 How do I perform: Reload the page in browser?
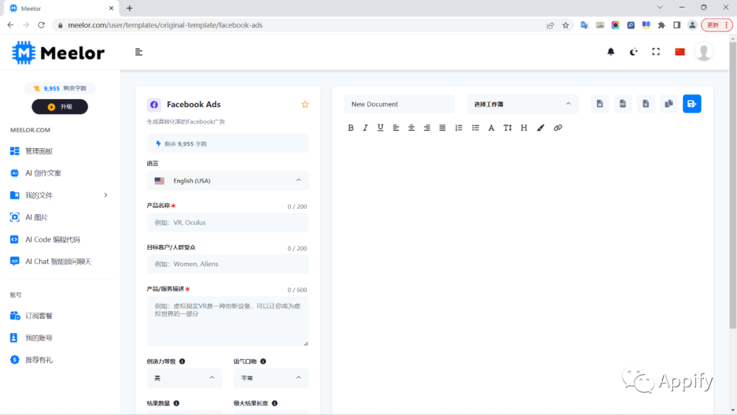click(x=42, y=25)
